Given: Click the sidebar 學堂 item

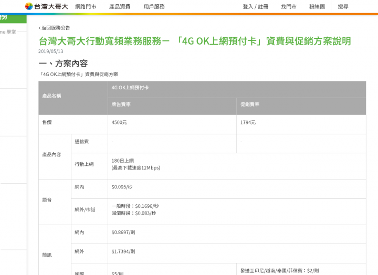Looking at the screenshot, I should (x=8, y=32).
